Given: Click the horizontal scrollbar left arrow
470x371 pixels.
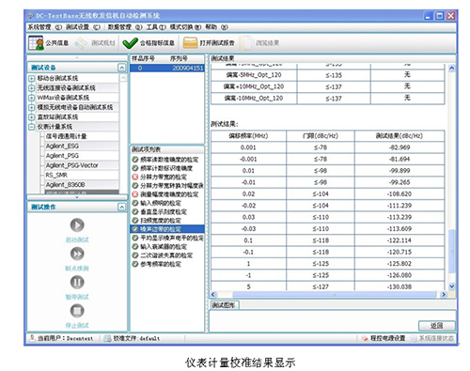Looking at the screenshot, I should [214, 294].
